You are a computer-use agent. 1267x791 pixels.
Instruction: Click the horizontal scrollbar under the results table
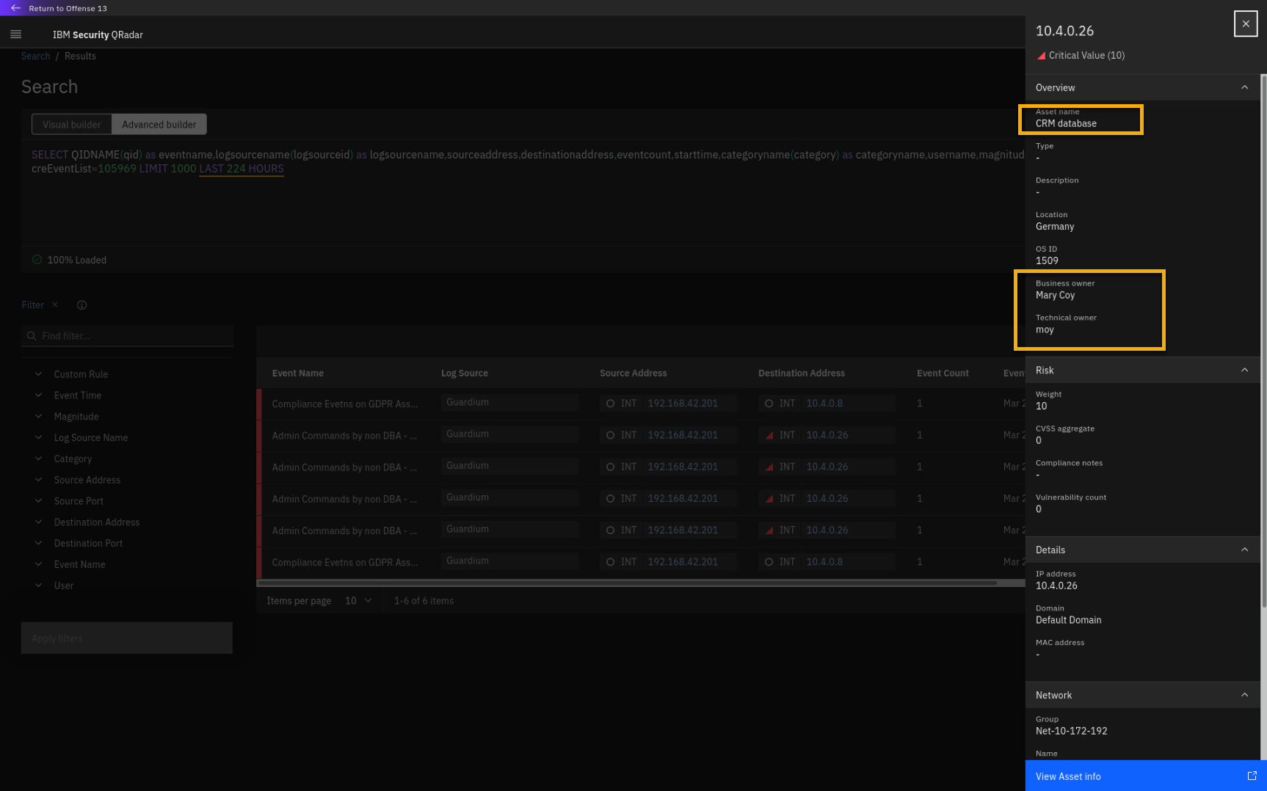click(x=627, y=583)
